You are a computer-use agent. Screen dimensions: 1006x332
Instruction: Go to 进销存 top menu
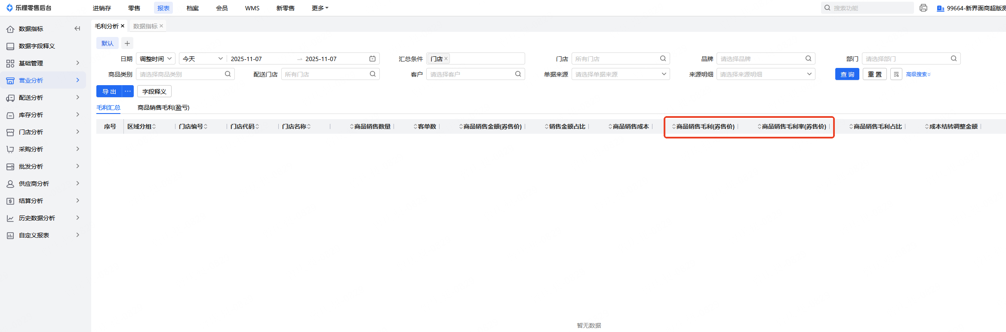point(102,8)
